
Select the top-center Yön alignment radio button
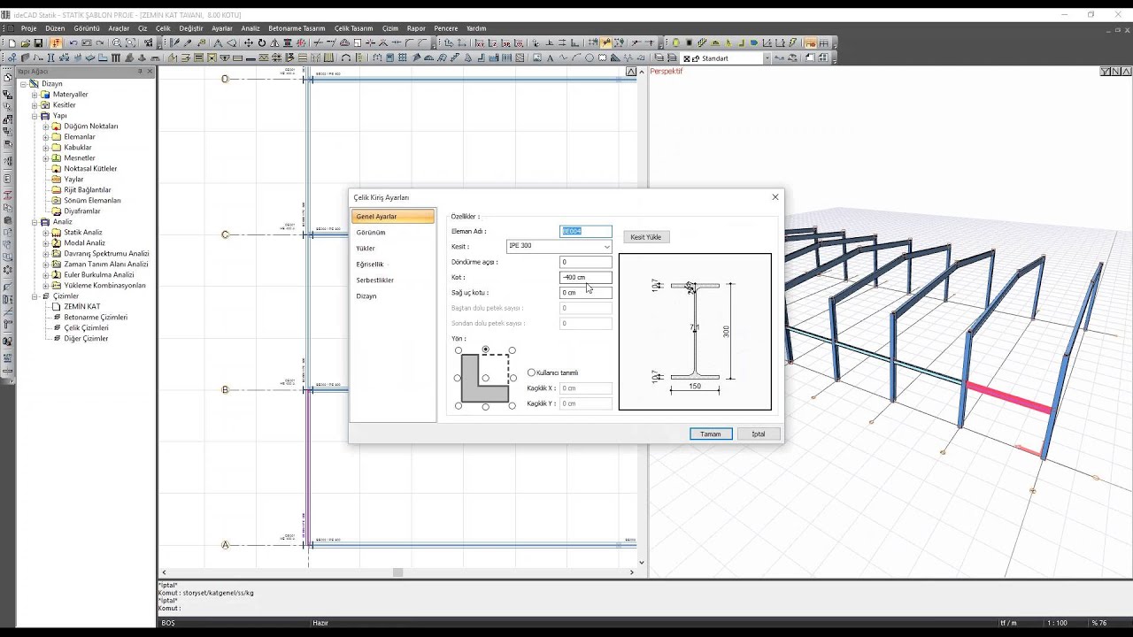pyautogui.click(x=485, y=349)
